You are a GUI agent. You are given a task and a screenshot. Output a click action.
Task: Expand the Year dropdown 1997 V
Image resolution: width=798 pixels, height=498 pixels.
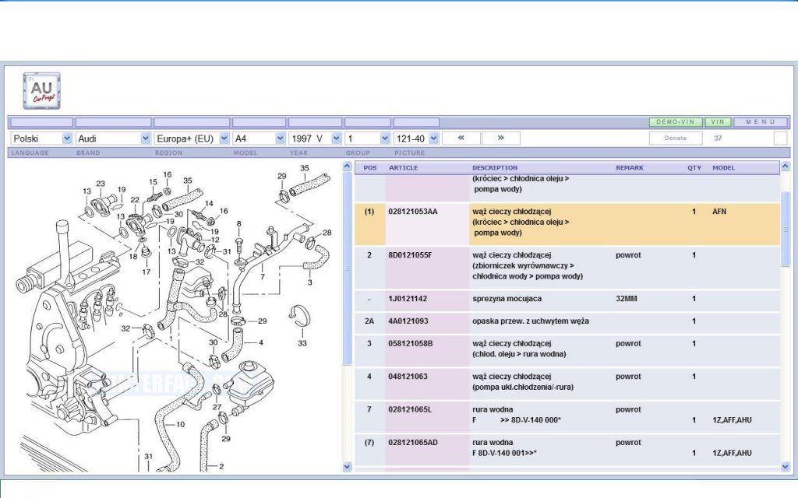click(315, 139)
